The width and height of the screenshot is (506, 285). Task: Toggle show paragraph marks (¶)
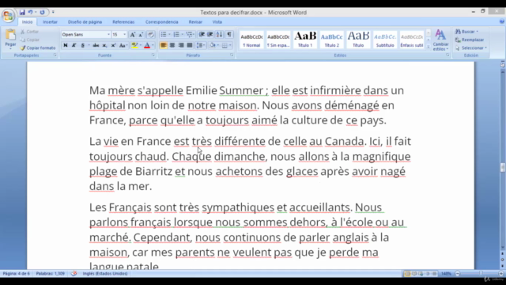228,35
